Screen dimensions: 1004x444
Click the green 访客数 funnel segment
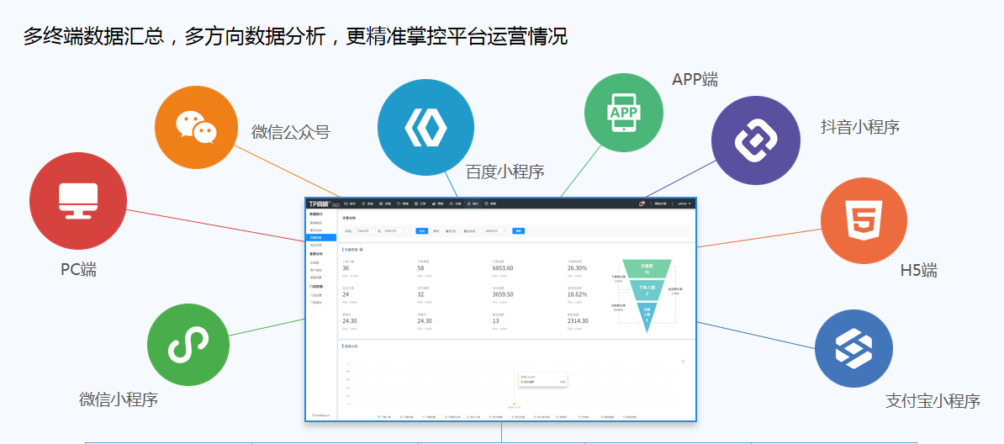point(646,269)
